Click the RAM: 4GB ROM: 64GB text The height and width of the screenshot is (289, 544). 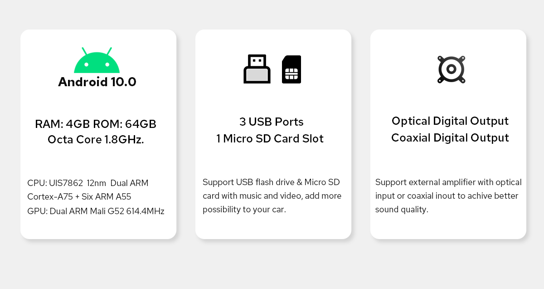tap(96, 124)
